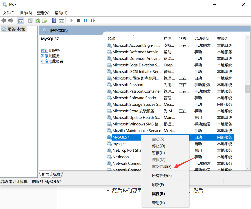Click the Back arrow toolbar icon

tap(4, 20)
